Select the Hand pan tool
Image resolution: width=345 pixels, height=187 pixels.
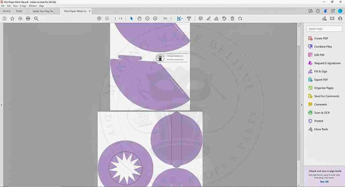point(139,18)
